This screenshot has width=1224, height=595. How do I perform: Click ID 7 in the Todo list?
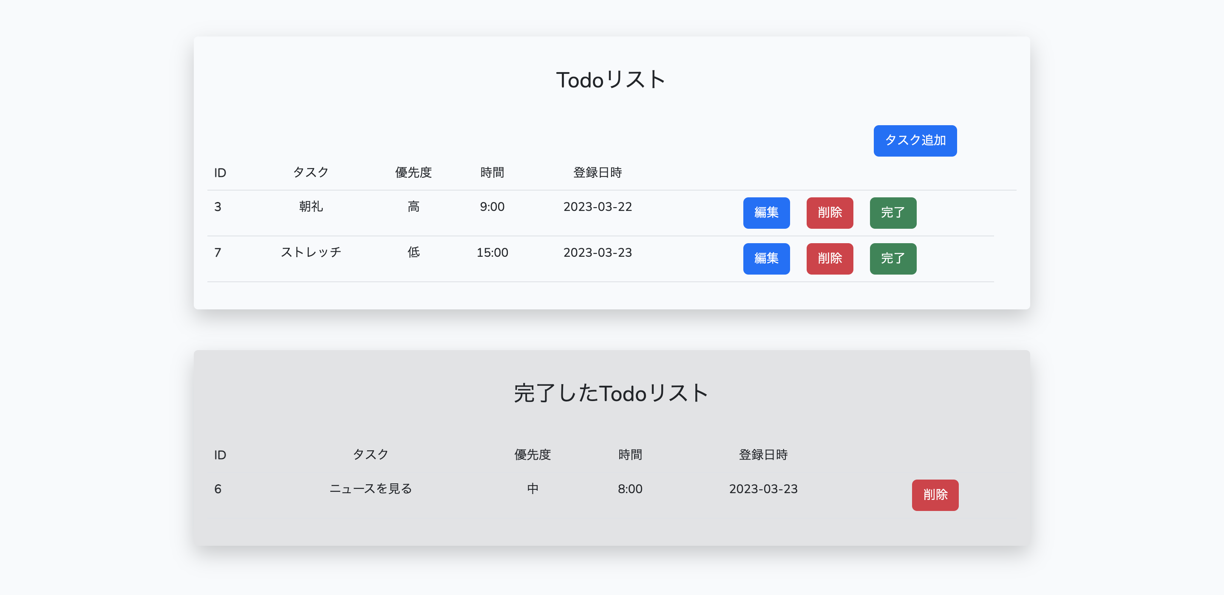tap(218, 253)
